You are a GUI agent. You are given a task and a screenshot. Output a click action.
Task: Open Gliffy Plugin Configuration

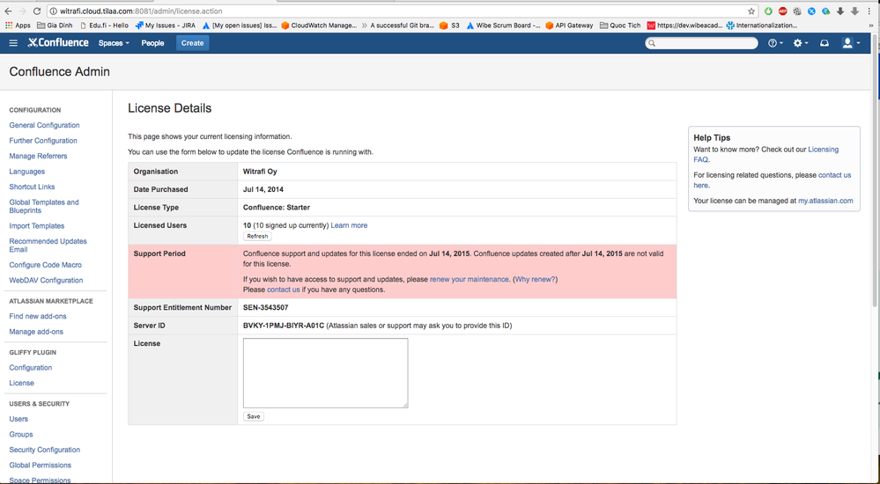(x=30, y=368)
